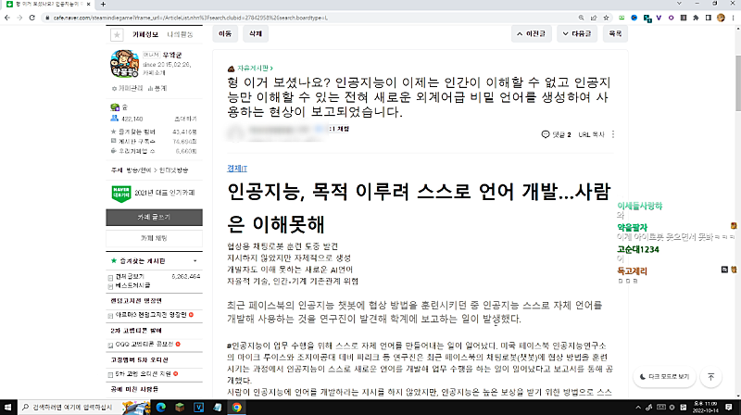Open the 베스트게시글 board
This screenshot has height=415, width=741.
coord(132,285)
